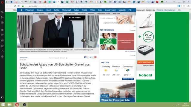This screenshot has width=191, height=107.
Task: Open the Opera menu logo button
Action: point(2,2)
